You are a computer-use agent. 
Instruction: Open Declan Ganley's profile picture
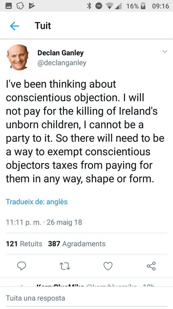coord(18,57)
